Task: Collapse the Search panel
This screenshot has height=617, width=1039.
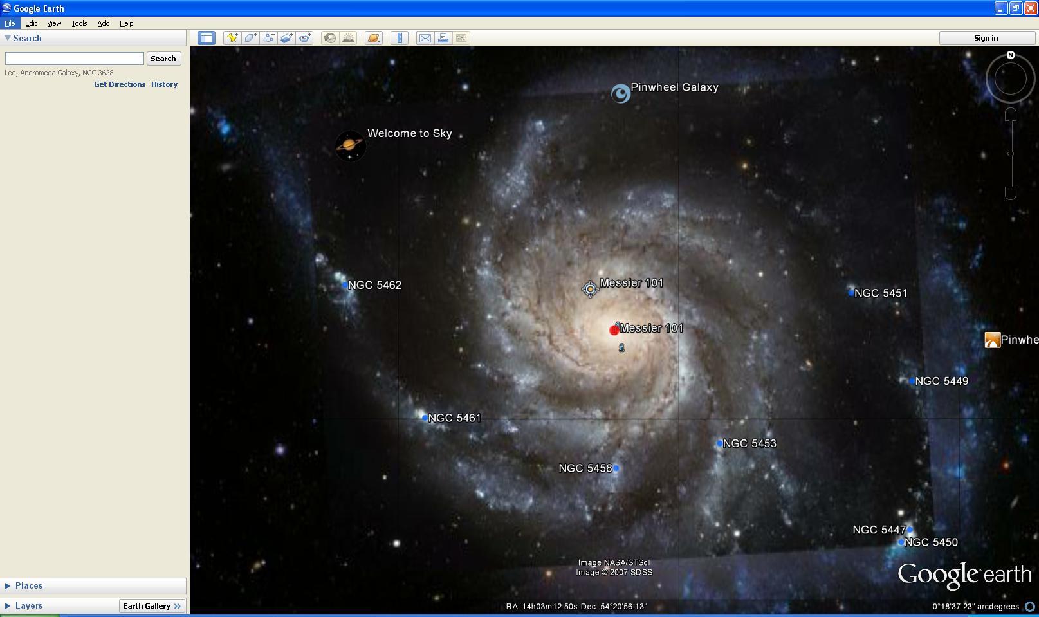Action: coord(8,38)
